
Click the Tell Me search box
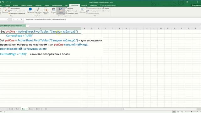(108, 5)
